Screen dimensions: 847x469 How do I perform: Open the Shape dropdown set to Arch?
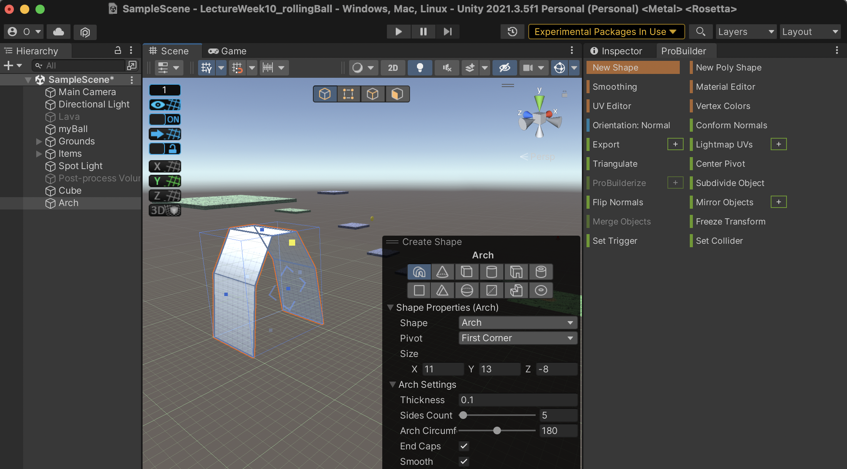[x=518, y=323]
